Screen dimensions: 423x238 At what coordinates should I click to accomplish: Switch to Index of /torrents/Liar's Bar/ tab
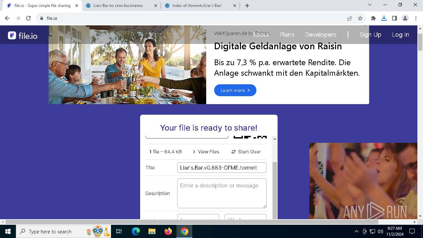pos(201,6)
